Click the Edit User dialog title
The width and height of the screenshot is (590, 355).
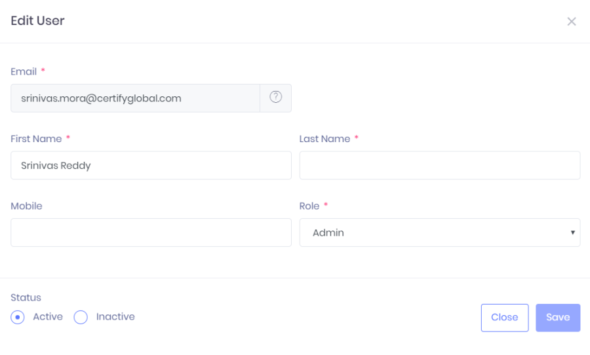(x=37, y=21)
